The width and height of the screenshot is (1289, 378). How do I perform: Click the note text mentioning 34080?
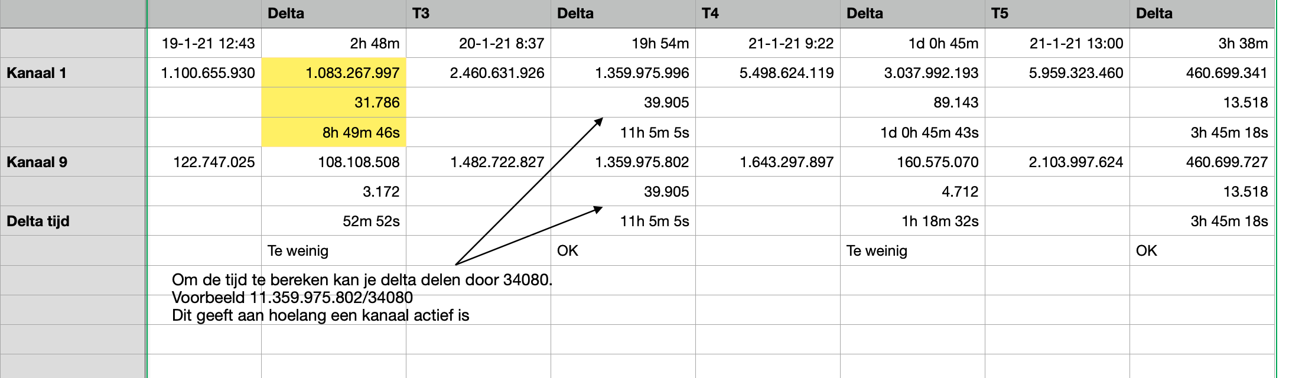click(362, 280)
